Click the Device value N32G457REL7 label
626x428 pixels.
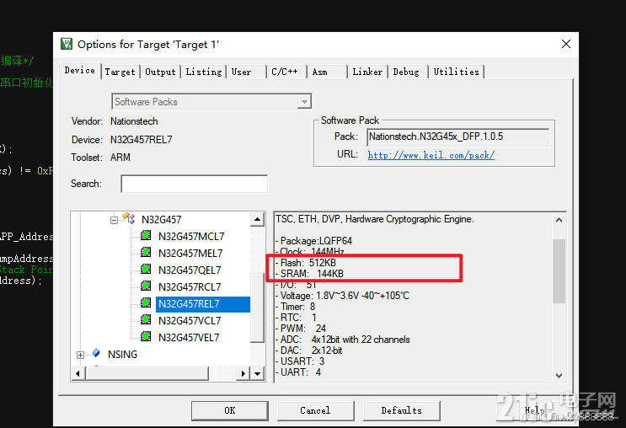142,139
